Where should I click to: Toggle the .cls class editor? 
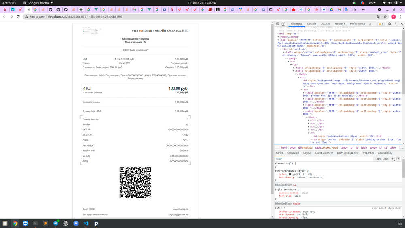386,159
